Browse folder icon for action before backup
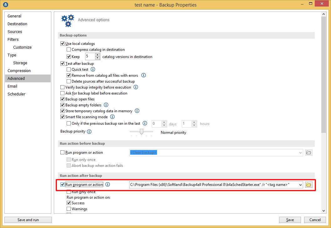331x228 pixels. [308, 153]
